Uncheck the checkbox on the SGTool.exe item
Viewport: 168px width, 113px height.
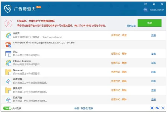(10, 46)
